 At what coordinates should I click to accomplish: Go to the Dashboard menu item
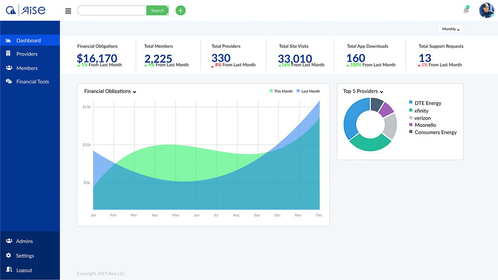(x=28, y=41)
